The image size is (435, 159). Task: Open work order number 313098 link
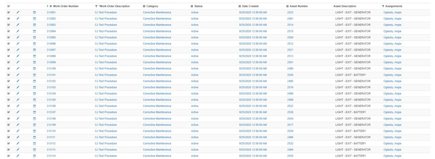tap(51, 56)
